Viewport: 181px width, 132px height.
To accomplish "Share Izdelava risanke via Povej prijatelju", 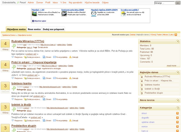I will (60, 99).
